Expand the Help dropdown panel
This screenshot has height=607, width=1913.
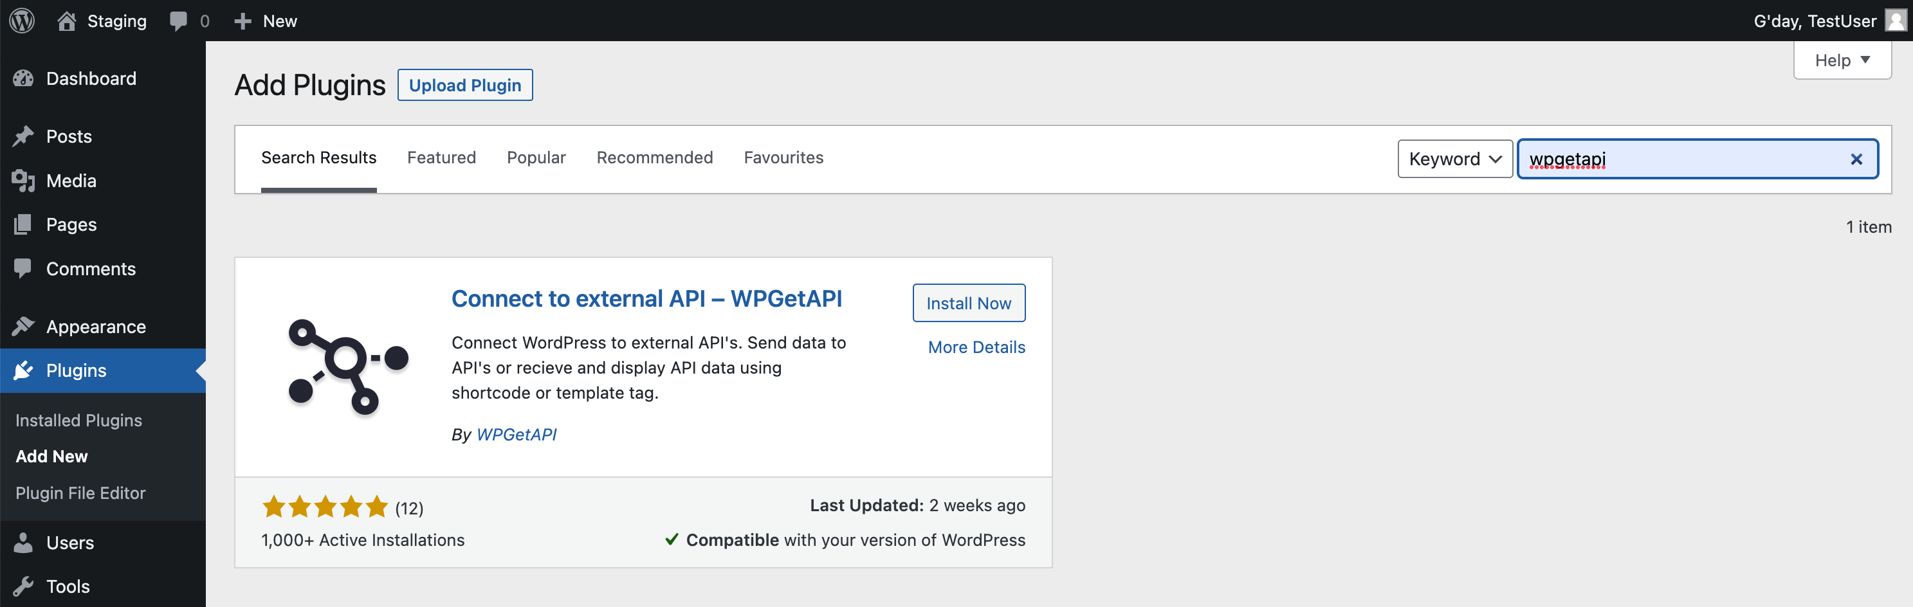pos(1842,60)
